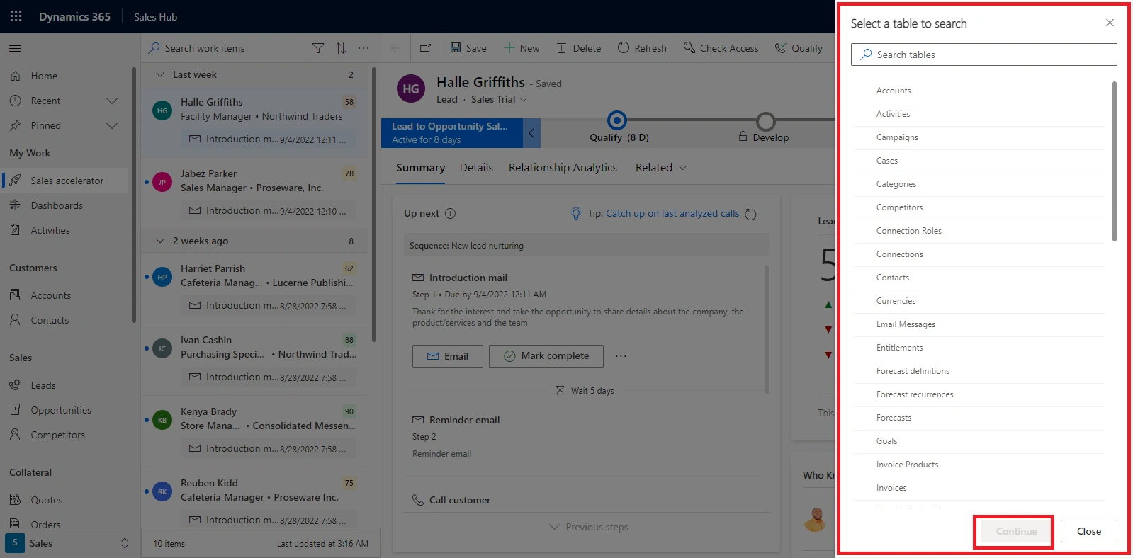Screen dimensions: 1133x558
Task: Switch to the Summary tab
Action: (420, 168)
